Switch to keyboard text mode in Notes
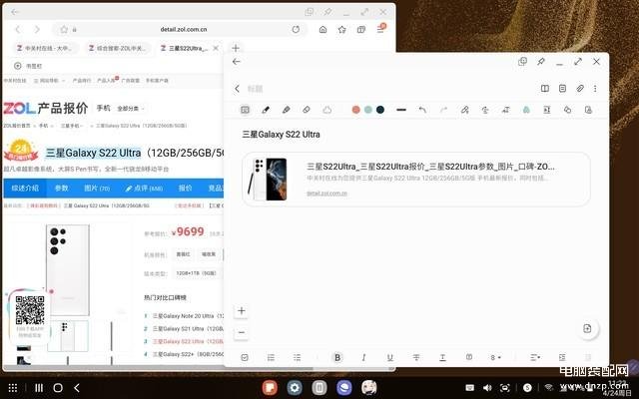This screenshot has height=399, width=639. coord(245,110)
